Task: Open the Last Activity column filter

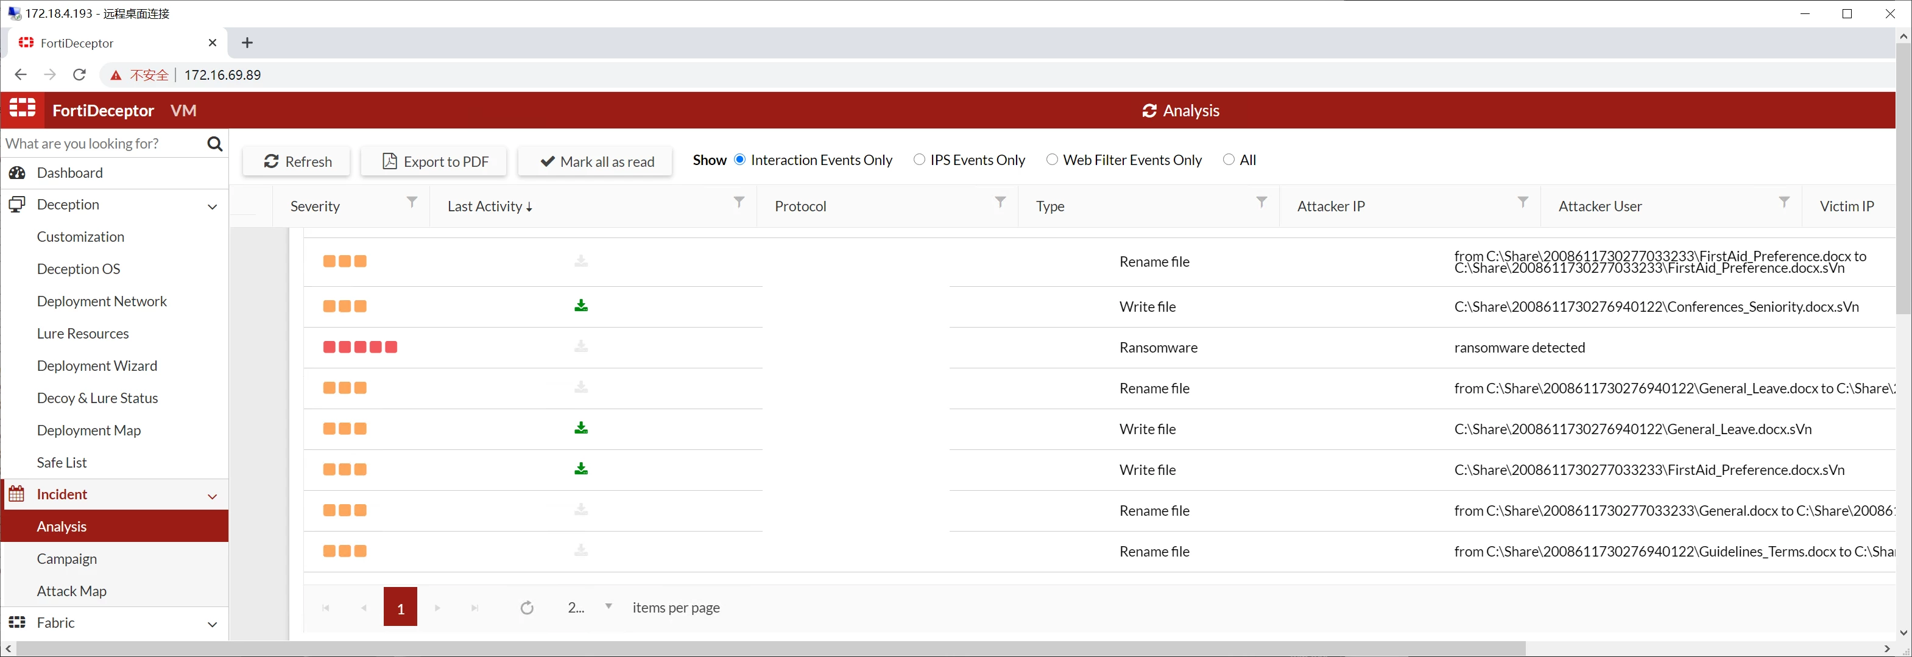Action: 738,202
